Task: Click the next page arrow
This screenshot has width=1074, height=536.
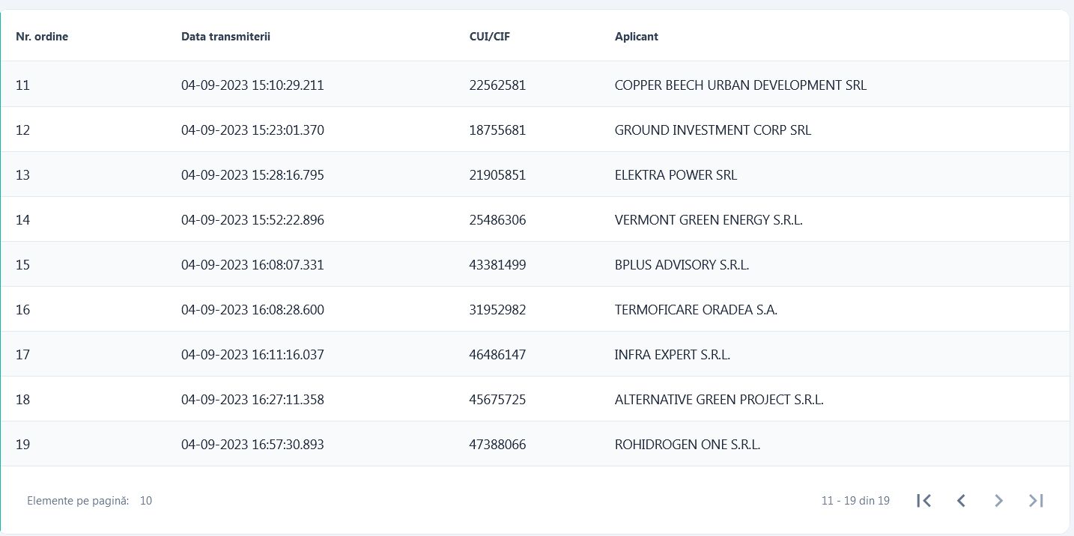Action: pos(998,501)
